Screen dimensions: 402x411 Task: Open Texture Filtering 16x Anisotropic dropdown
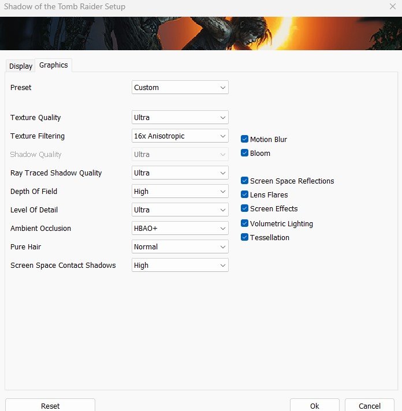[x=180, y=136]
